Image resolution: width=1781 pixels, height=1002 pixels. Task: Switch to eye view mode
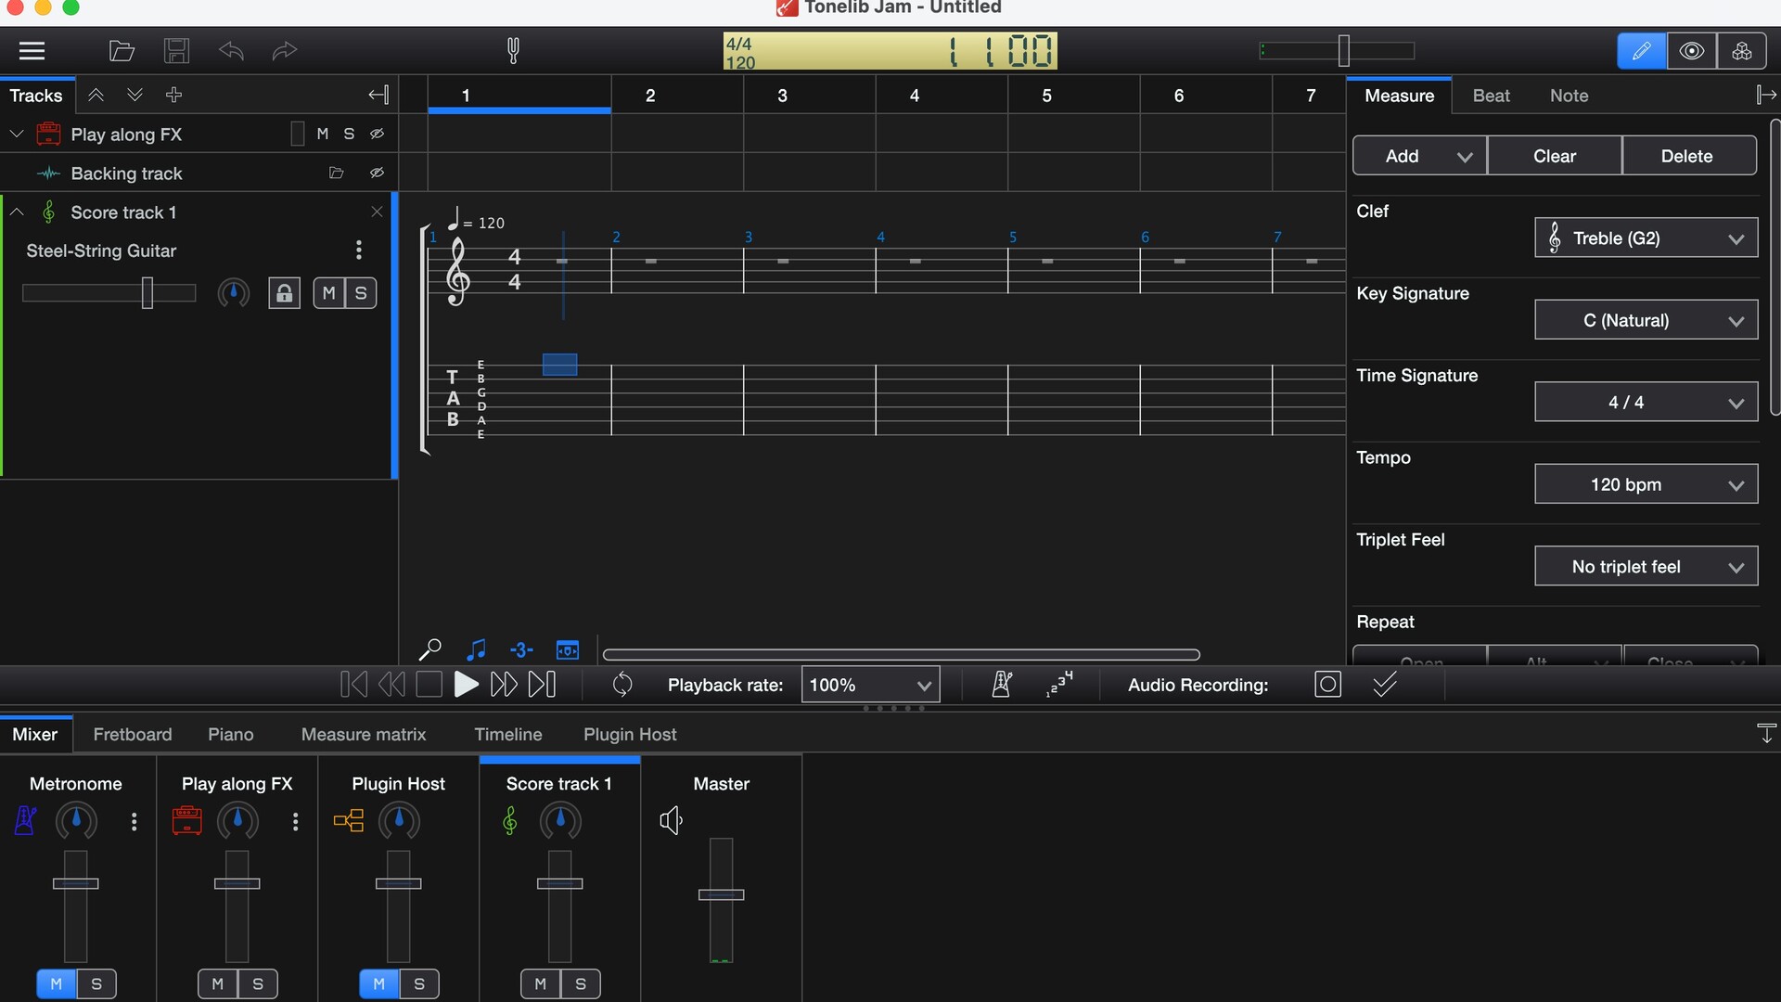(1691, 51)
